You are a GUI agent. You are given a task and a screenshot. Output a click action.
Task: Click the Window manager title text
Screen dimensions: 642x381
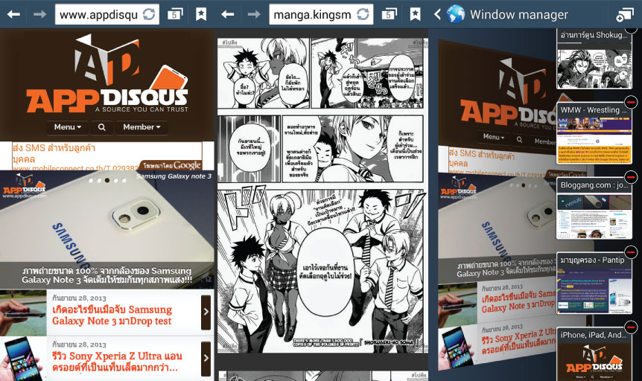(519, 15)
